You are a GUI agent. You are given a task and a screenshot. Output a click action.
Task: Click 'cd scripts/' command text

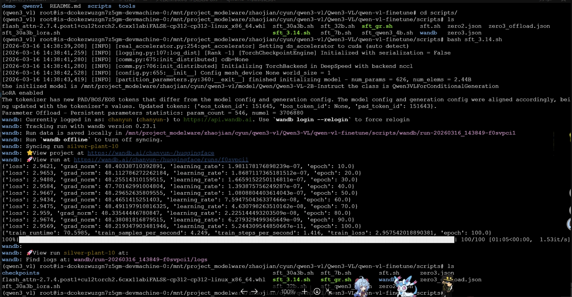coord(438,13)
